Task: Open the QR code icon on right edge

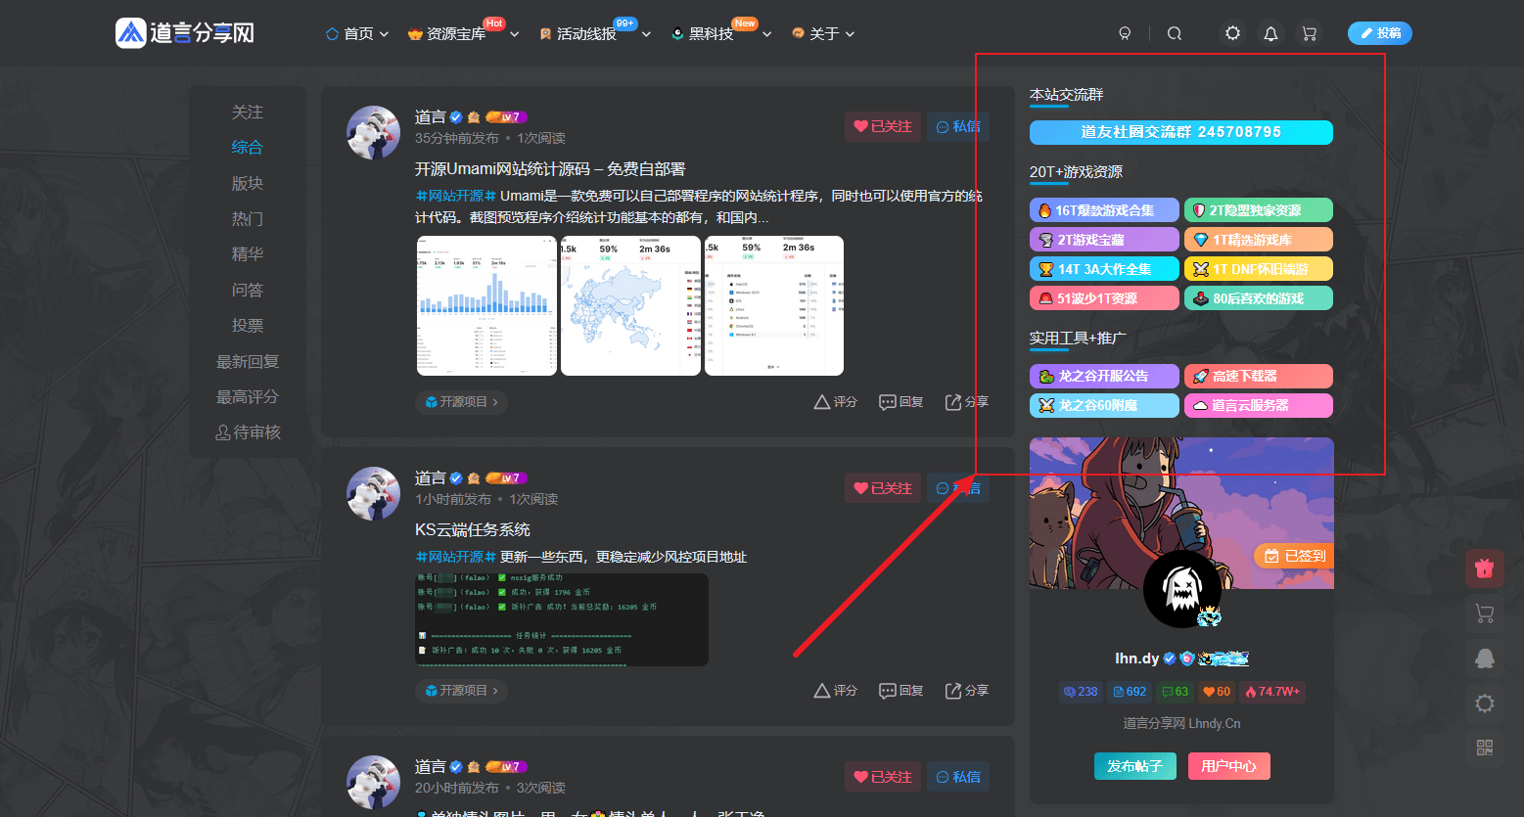Action: [x=1484, y=747]
